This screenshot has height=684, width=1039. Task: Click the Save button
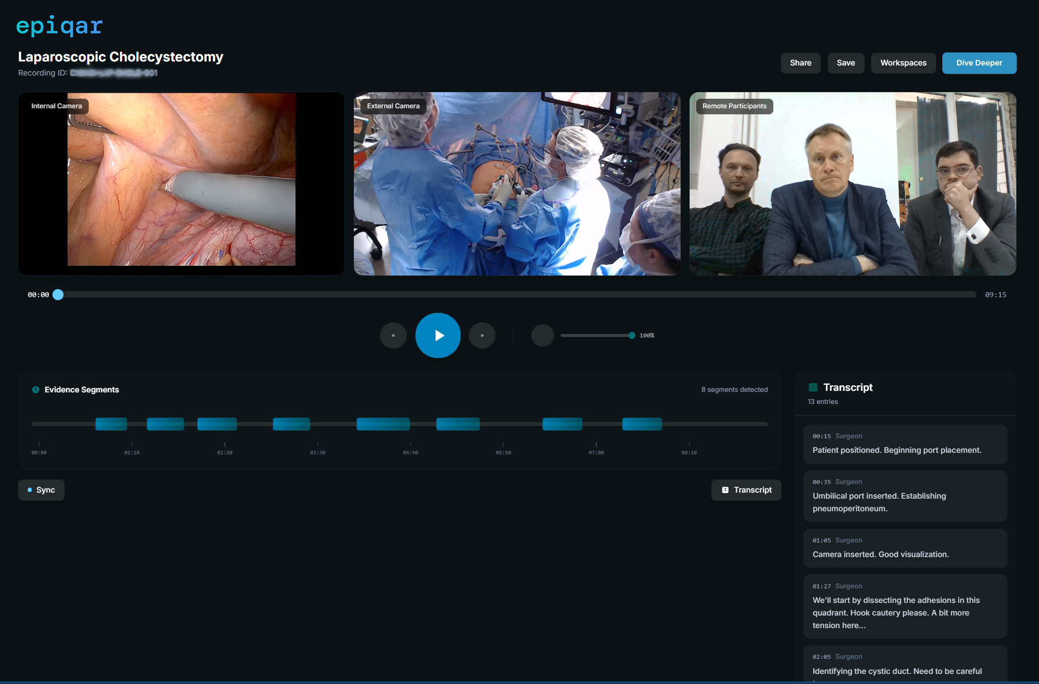(x=846, y=63)
